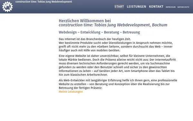The width and height of the screenshot is (193, 121).
Task: Go to the KONTAKT page
Action: point(156,7)
